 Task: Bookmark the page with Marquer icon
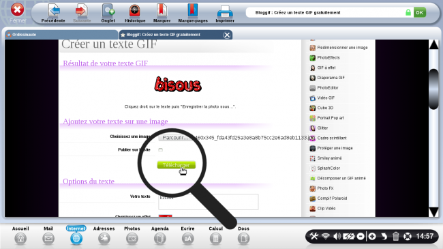[162, 11]
